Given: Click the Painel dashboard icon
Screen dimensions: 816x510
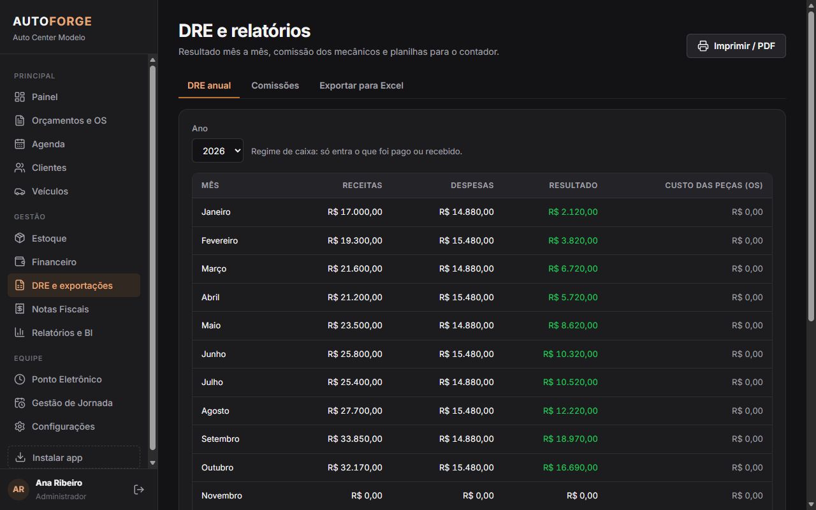Looking at the screenshot, I should (20, 97).
